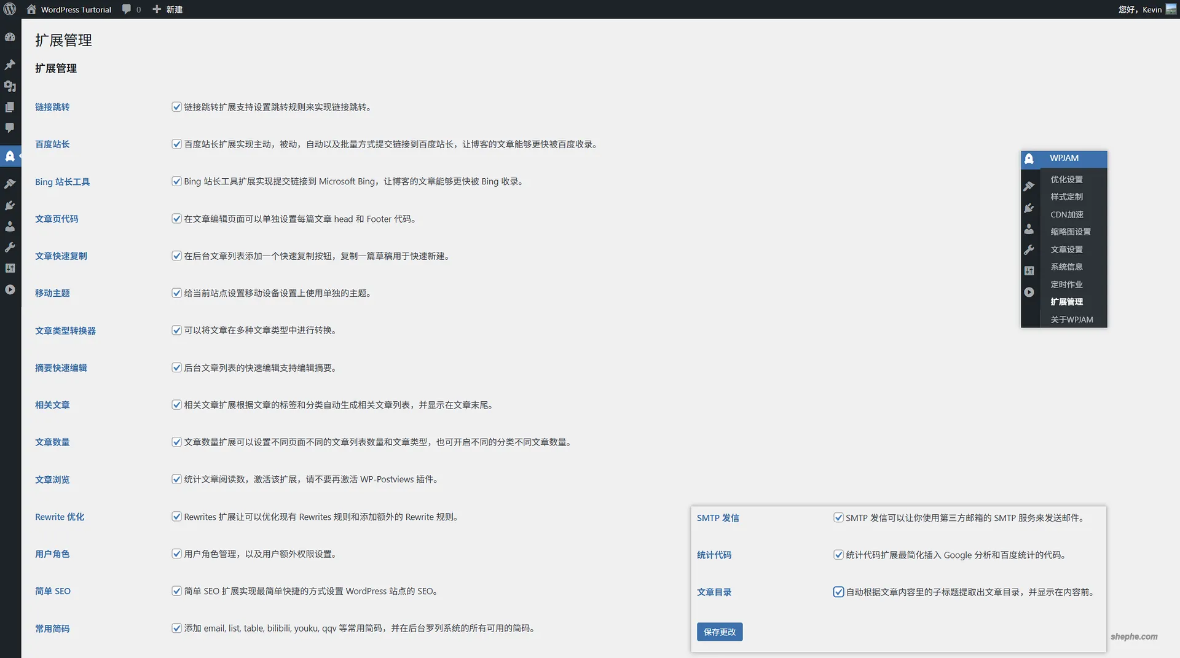Viewport: 1180px width, 658px height.
Task: Open Tools with the wrench icon
Action: point(10,248)
